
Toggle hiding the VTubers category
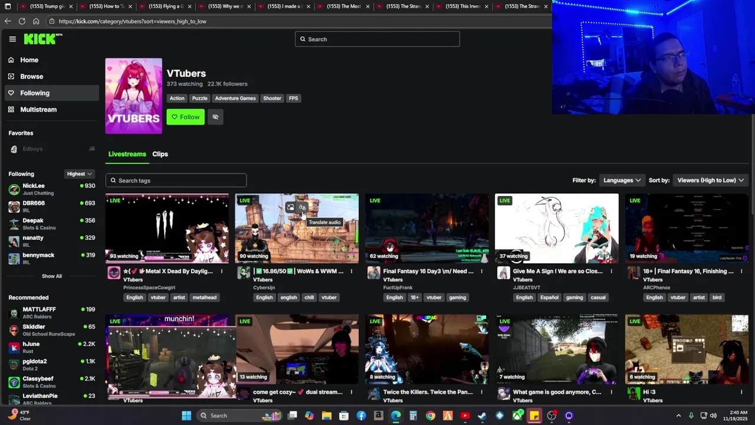215,117
